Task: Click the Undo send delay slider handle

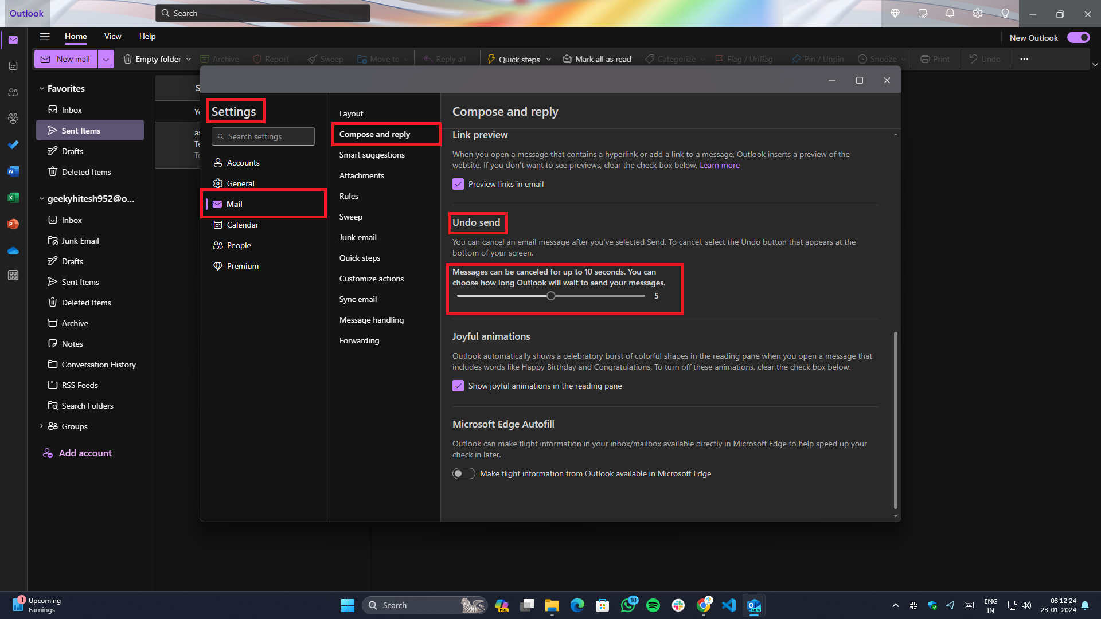Action: coord(551,296)
